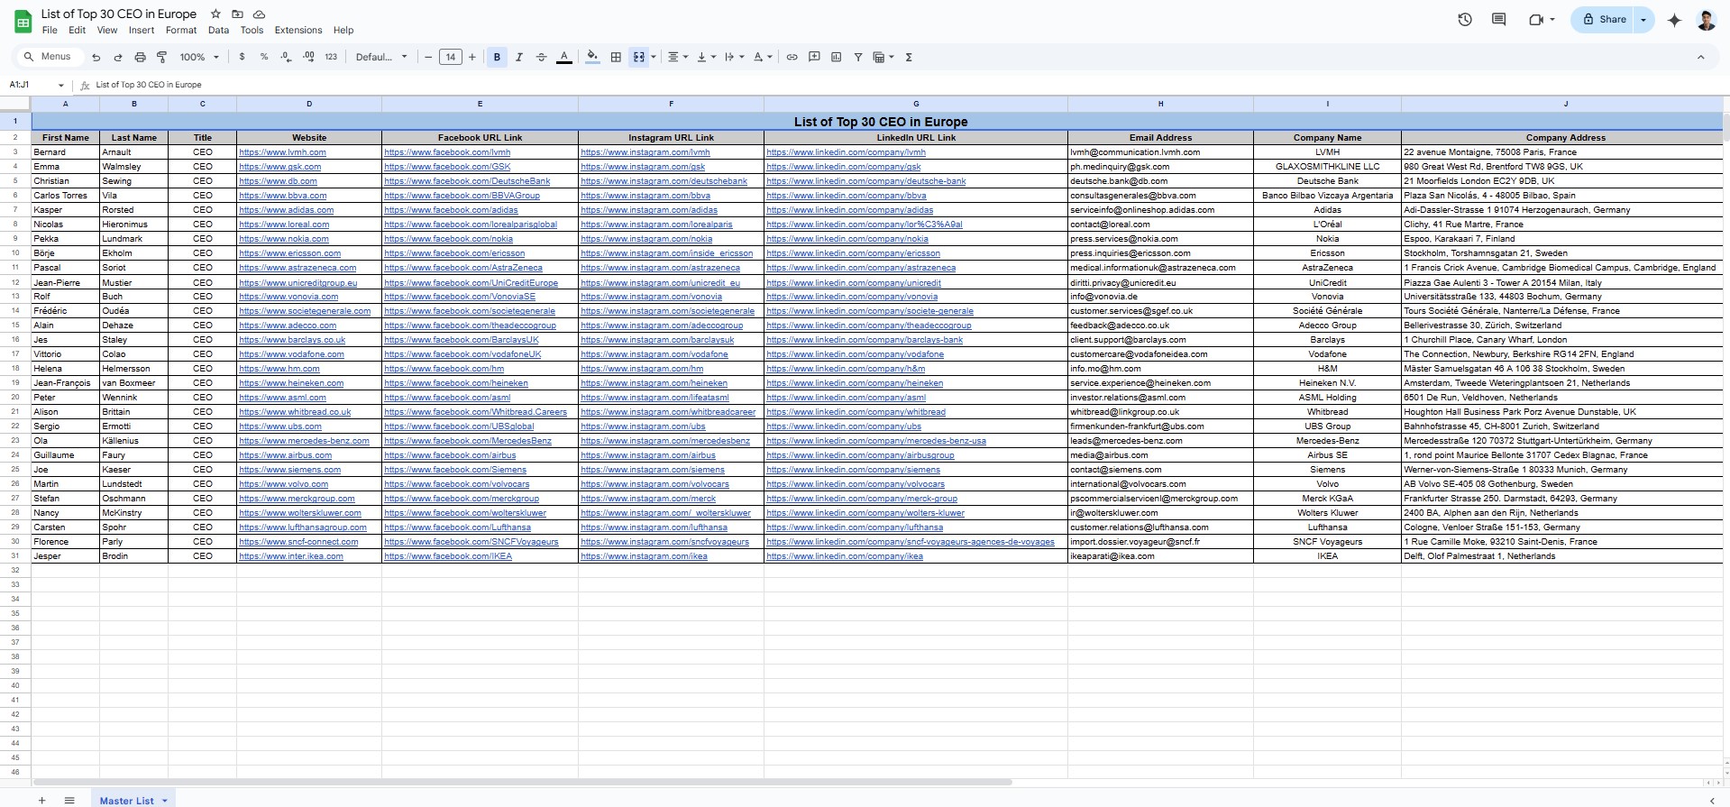
Task: Open horizontal align options
Action: [677, 57]
